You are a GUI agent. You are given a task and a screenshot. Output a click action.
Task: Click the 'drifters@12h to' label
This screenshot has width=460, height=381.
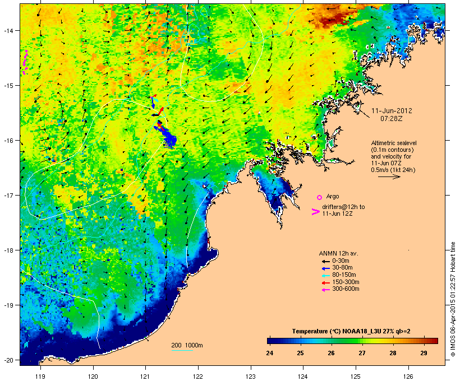pos(343,207)
